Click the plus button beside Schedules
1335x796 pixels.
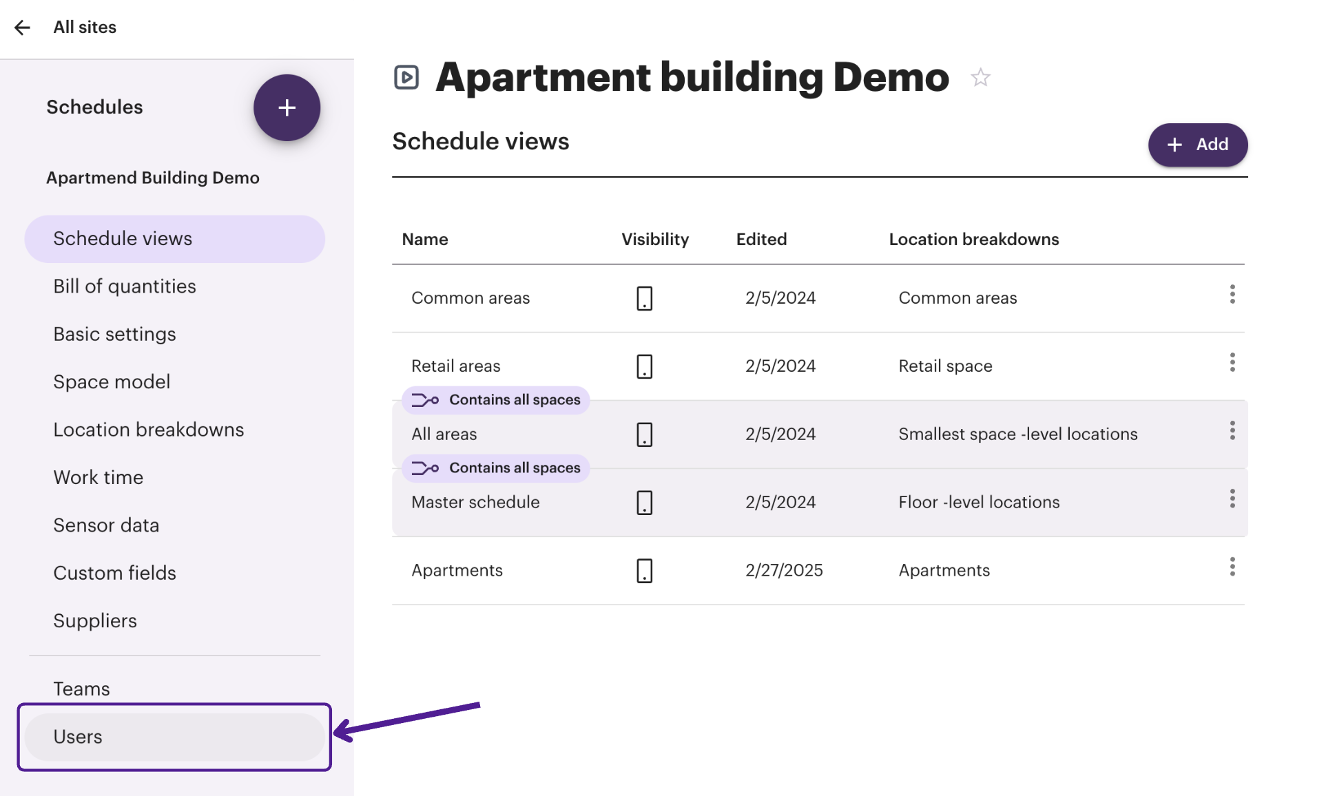tap(287, 107)
